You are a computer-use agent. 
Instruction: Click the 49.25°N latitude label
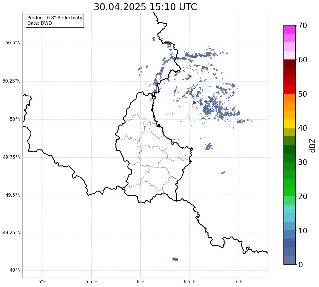coord(12,233)
